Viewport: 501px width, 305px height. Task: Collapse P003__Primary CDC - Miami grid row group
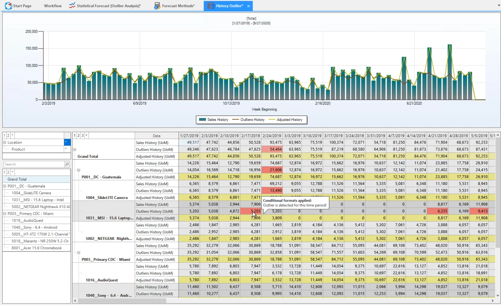click(79, 253)
